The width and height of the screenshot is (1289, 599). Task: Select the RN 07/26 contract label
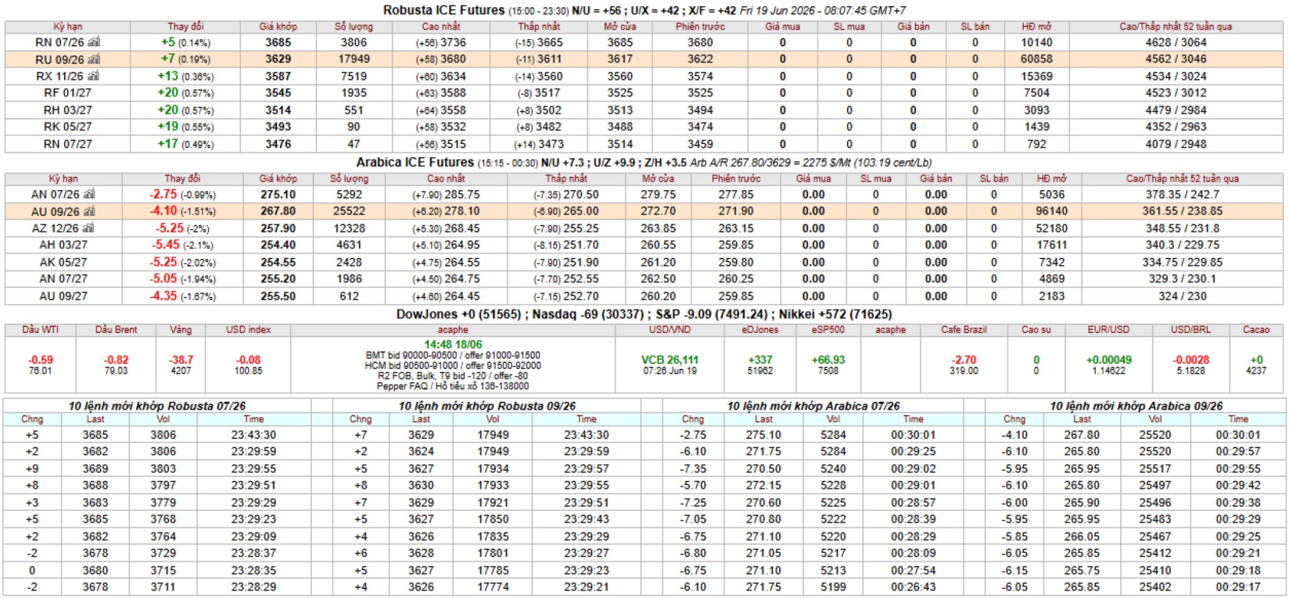click(59, 42)
